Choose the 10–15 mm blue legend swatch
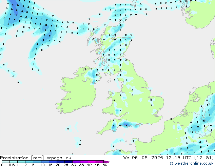Viewport: 215px width, 166px height. click(x=45, y=162)
